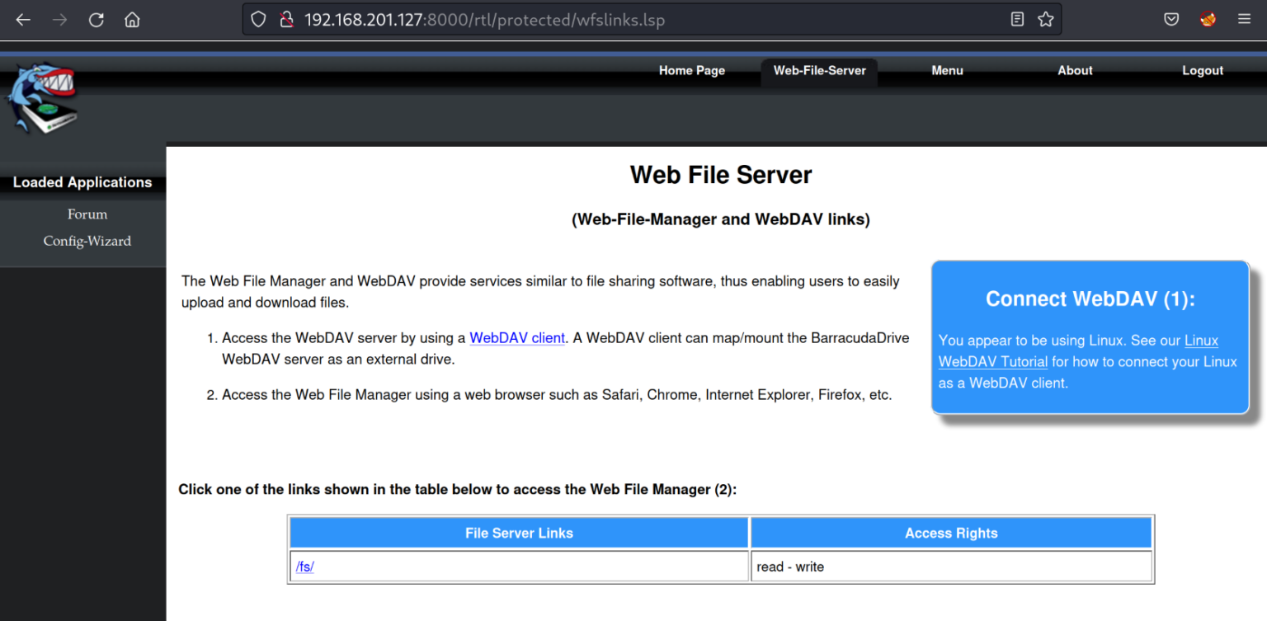
Task: Open the Home Page tab
Action: click(691, 71)
